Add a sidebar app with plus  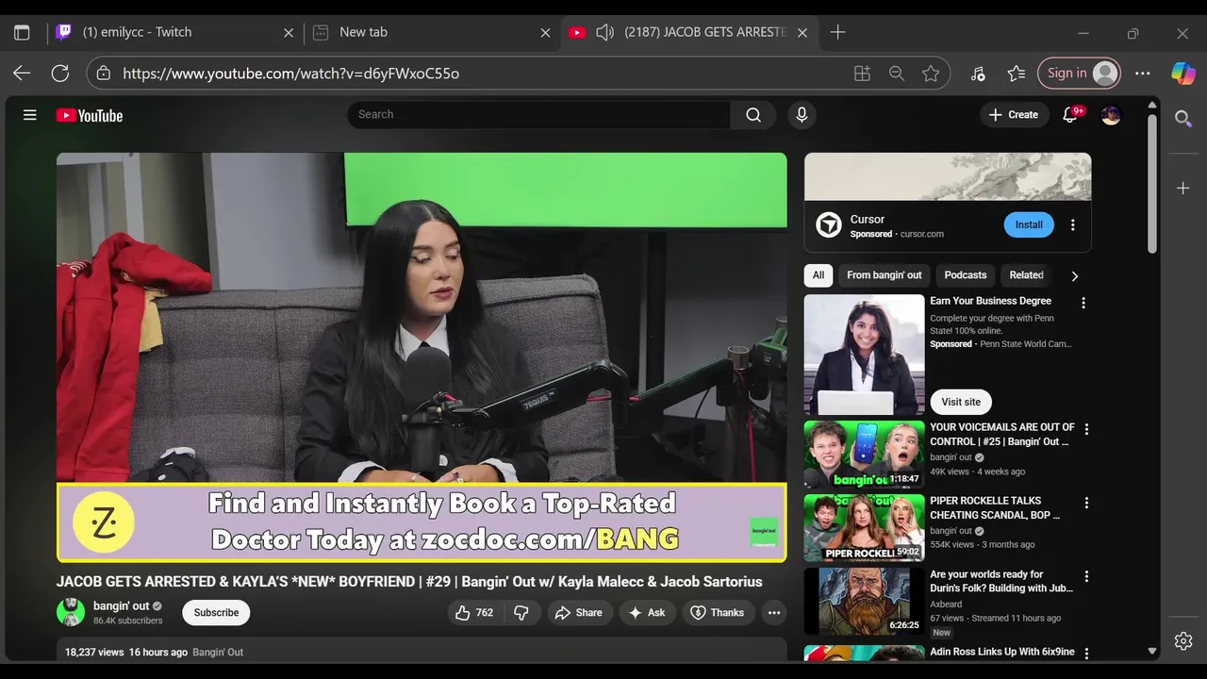click(1183, 189)
